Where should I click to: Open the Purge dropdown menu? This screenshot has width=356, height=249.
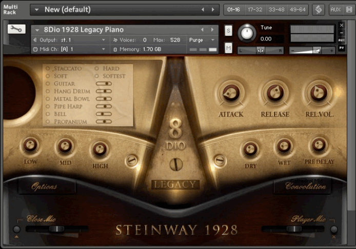tap(202, 40)
